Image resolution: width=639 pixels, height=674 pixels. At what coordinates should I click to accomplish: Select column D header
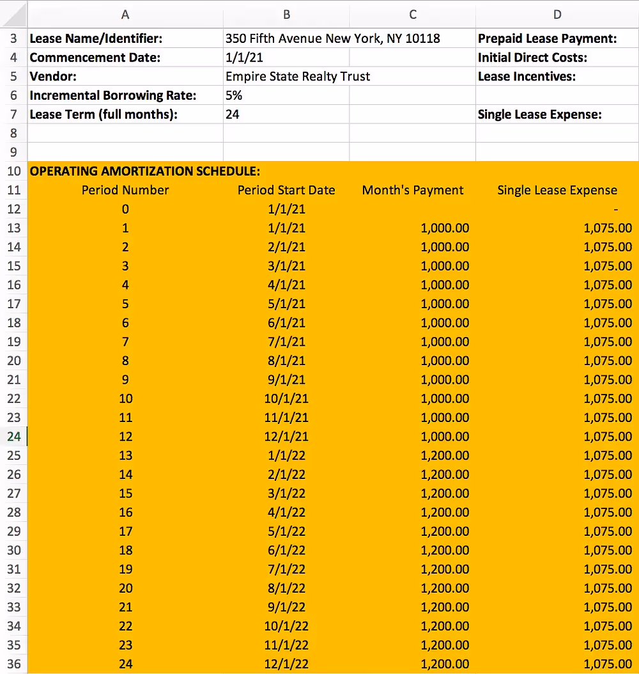tap(557, 14)
